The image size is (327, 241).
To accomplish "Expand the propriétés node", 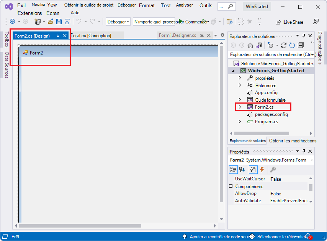I will pyautogui.click(x=240, y=78).
